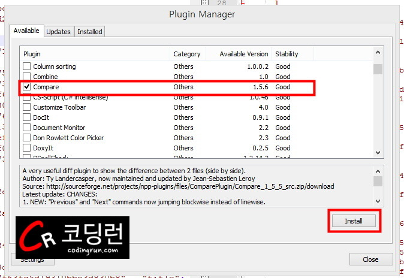Sort list by Stability column header

[x=293, y=54]
